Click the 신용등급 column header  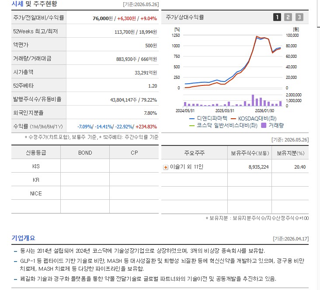[36, 153]
